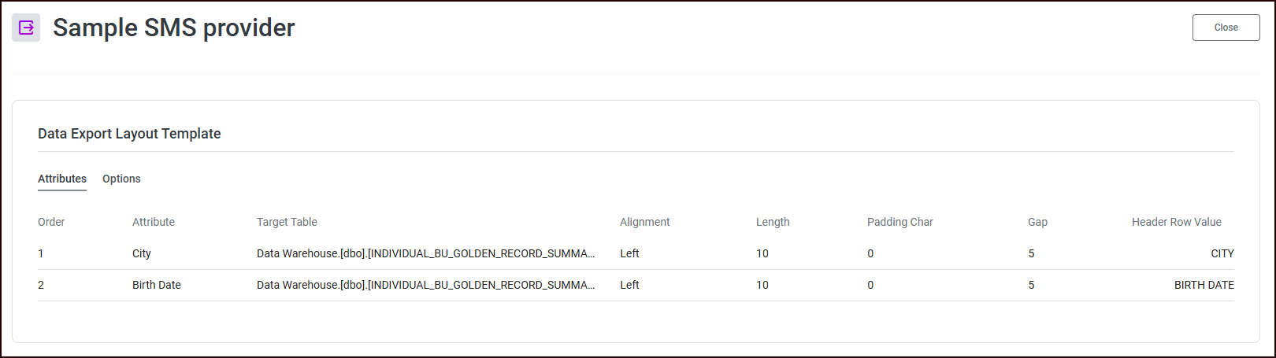Click the Gap column header
The image size is (1276, 358).
click(1037, 222)
